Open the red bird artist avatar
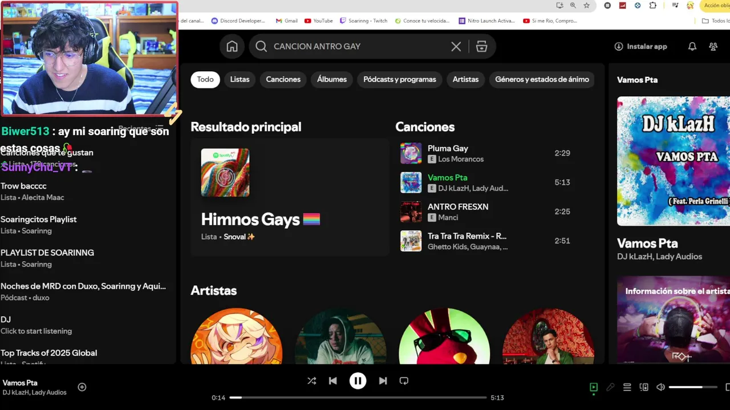The width and height of the screenshot is (730, 410). tap(444, 337)
